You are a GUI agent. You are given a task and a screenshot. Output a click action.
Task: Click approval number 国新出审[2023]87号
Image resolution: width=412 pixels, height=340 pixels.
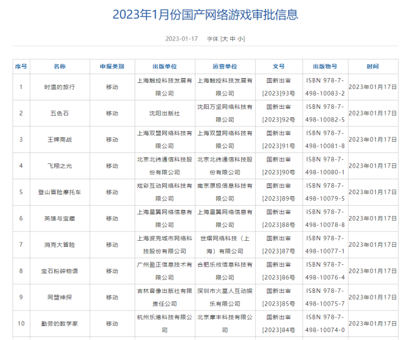tap(279, 244)
